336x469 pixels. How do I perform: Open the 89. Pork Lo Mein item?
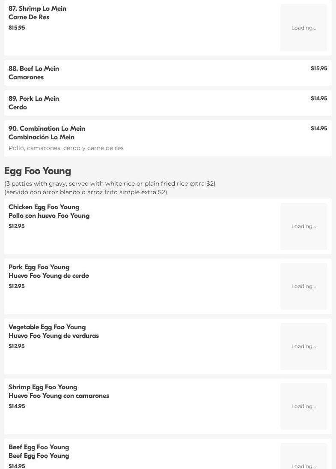(168, 103)
